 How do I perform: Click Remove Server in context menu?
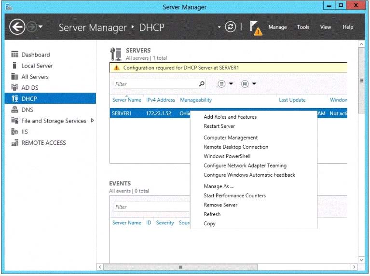click(x=220, y=205)
